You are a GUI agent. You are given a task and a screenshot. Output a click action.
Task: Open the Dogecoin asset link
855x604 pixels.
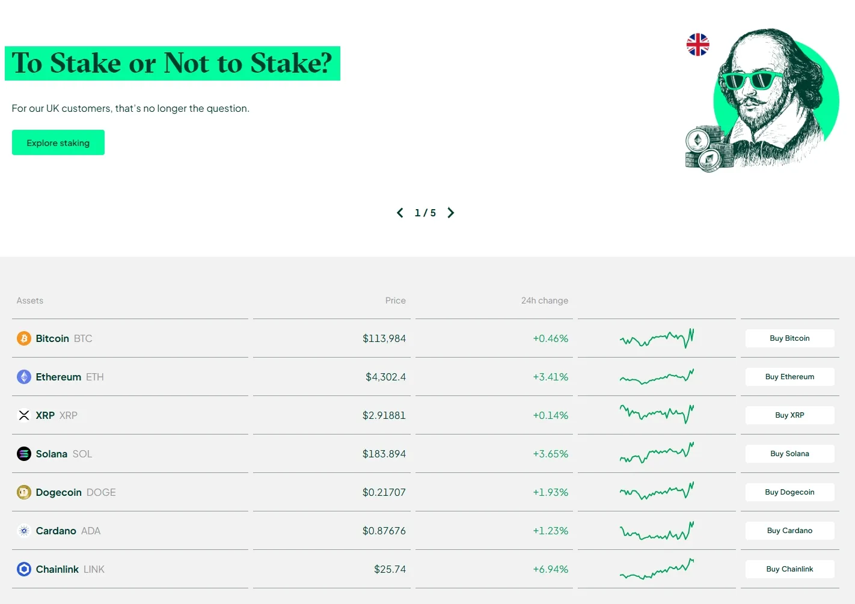click(59, 492)
